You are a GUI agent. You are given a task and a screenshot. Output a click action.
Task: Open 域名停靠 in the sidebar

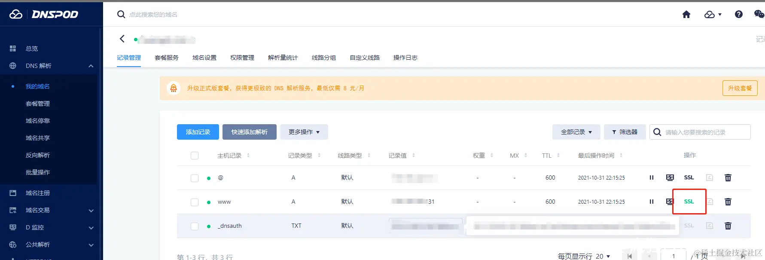[38, 121]
